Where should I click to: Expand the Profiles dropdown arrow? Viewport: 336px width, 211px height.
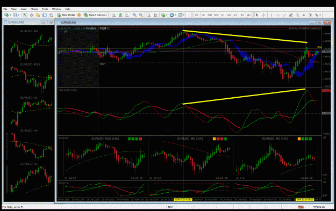19,15
